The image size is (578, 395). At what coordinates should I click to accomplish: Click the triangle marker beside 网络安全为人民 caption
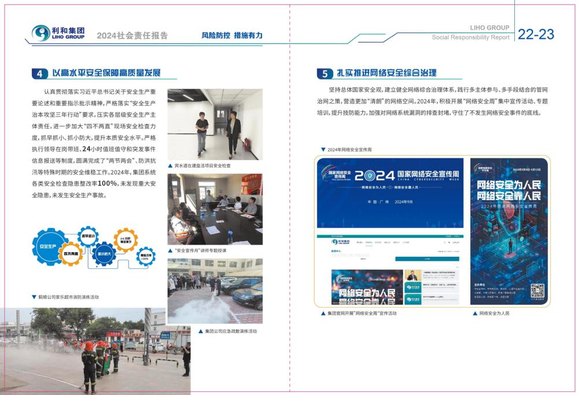tap(474, 313)
